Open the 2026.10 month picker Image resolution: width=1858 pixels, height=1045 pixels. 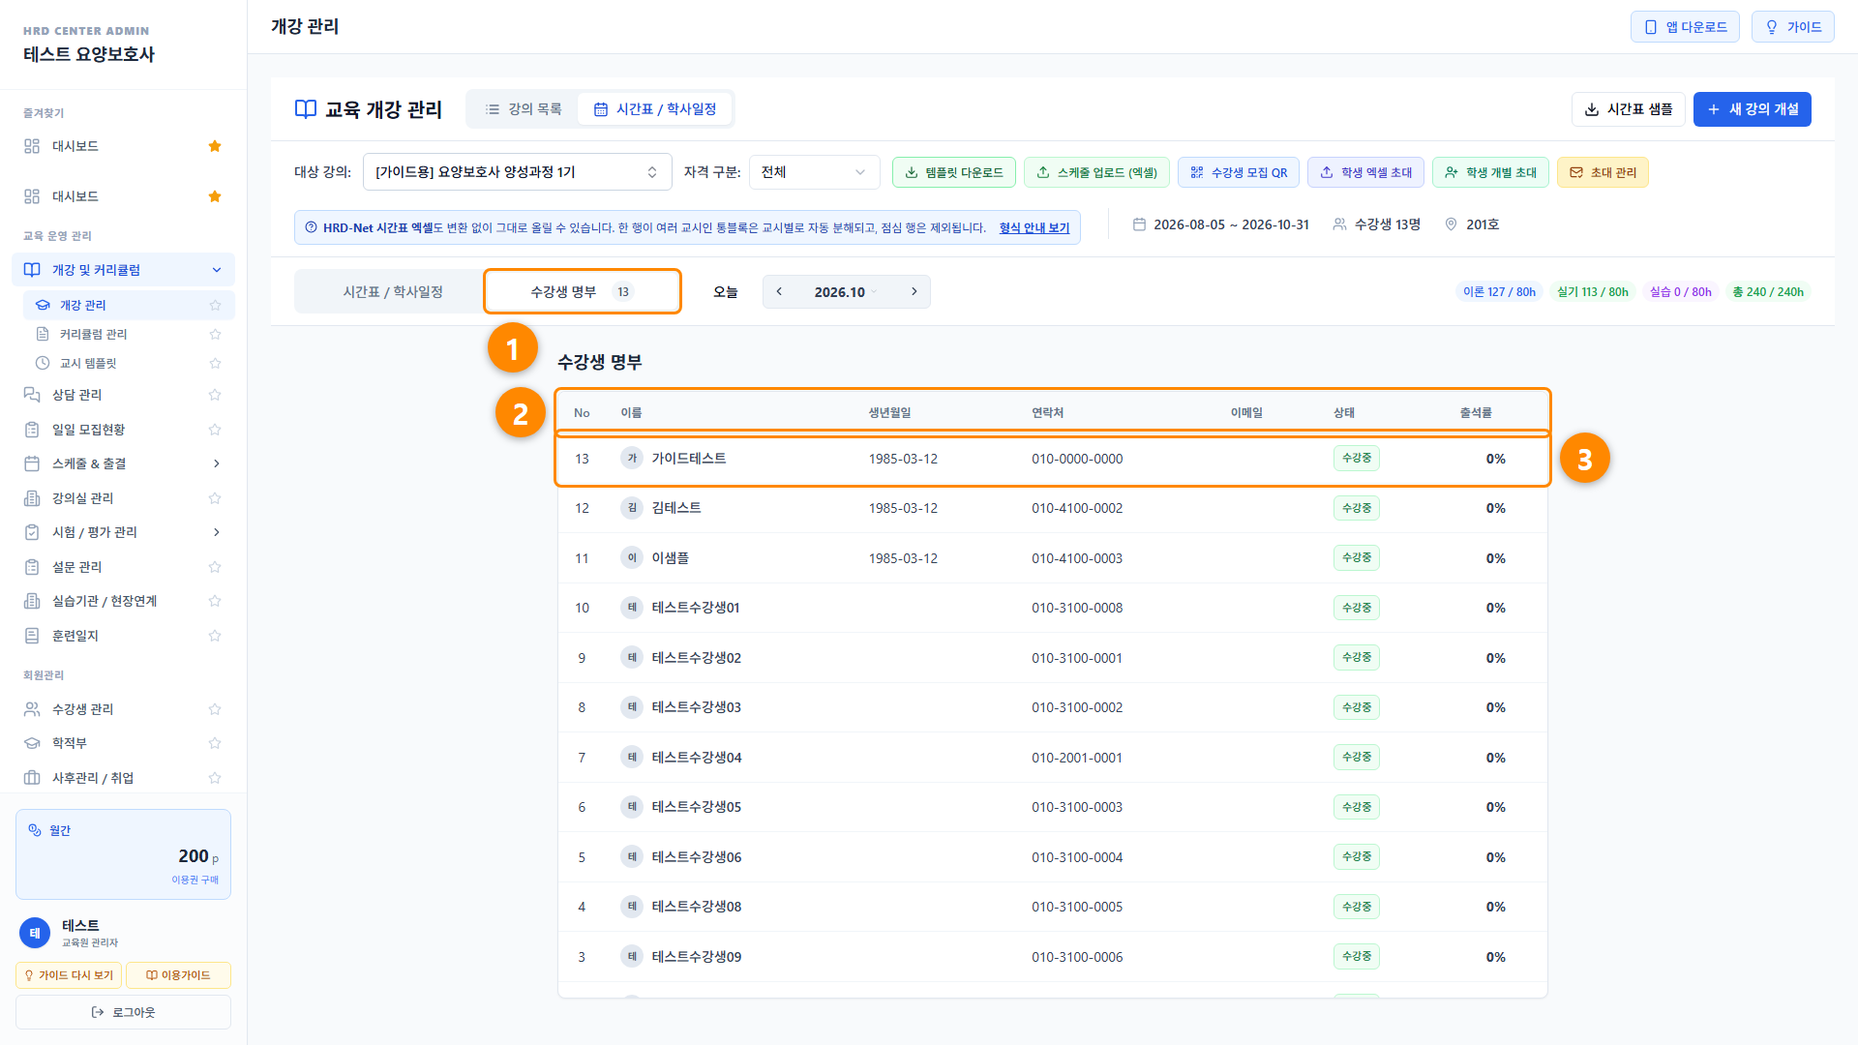(x=845, y=292)
